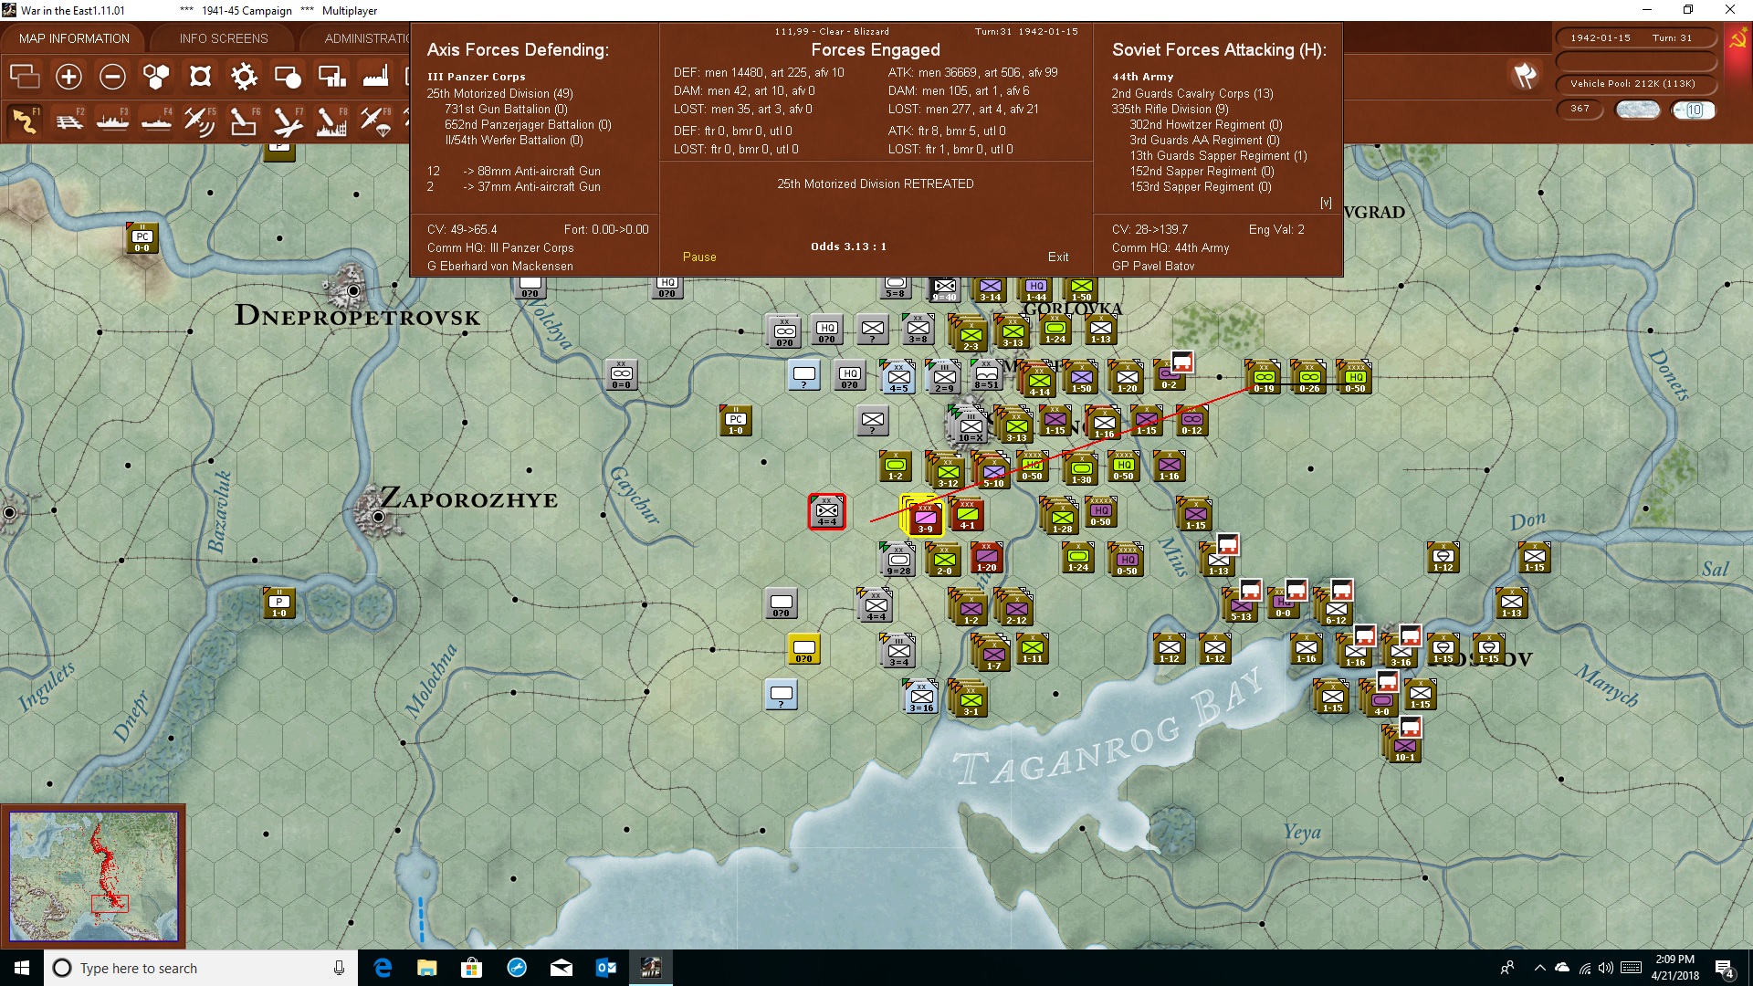Viewport: 1753px width, 986px height.
Task: Click the zoom out minus icon
Action: (x=112, y=77)
